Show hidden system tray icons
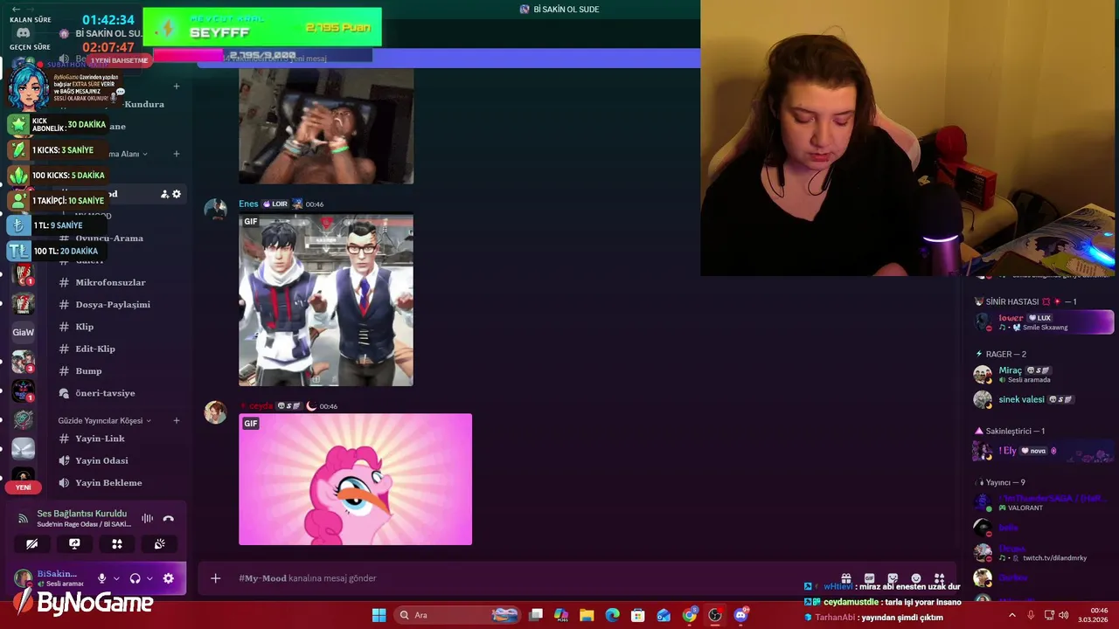Viewport: 1119px width, 629px height. point(1012,615)
